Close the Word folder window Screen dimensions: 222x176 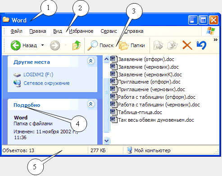pos(213,20)
